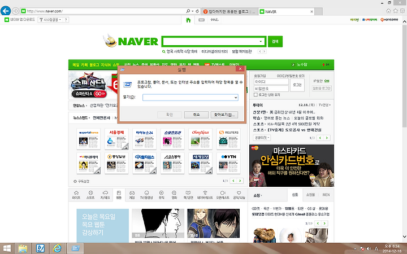Go back with the browser back arrow

(x=6, y=11)
